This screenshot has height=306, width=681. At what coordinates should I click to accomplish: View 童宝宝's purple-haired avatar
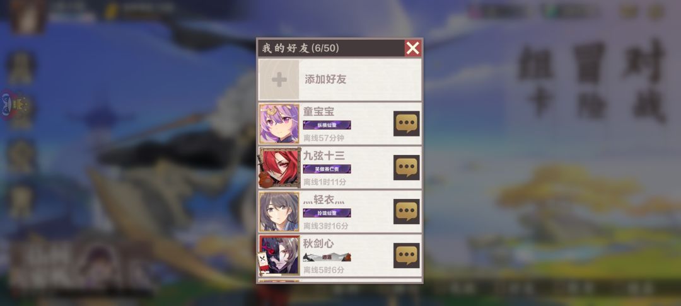click(x=279, y=123)
